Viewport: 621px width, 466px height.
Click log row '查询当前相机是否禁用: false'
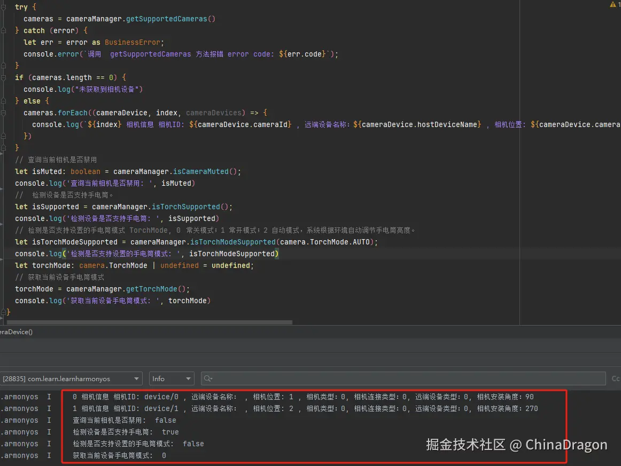pos(125,420)
